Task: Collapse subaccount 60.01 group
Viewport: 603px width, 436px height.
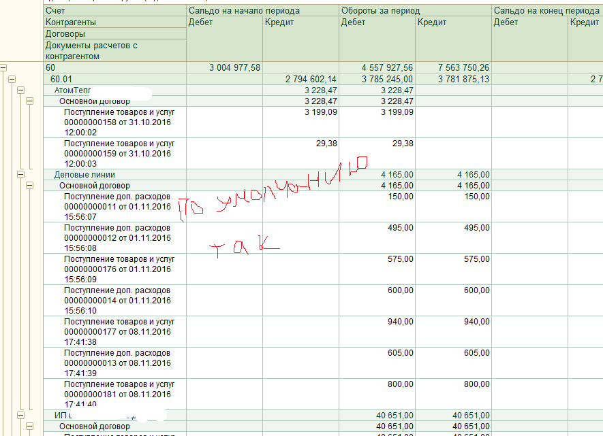Action: (12, 80)
